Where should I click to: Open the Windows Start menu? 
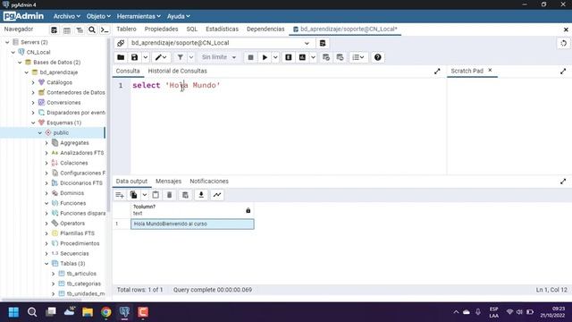coord(13,312)
